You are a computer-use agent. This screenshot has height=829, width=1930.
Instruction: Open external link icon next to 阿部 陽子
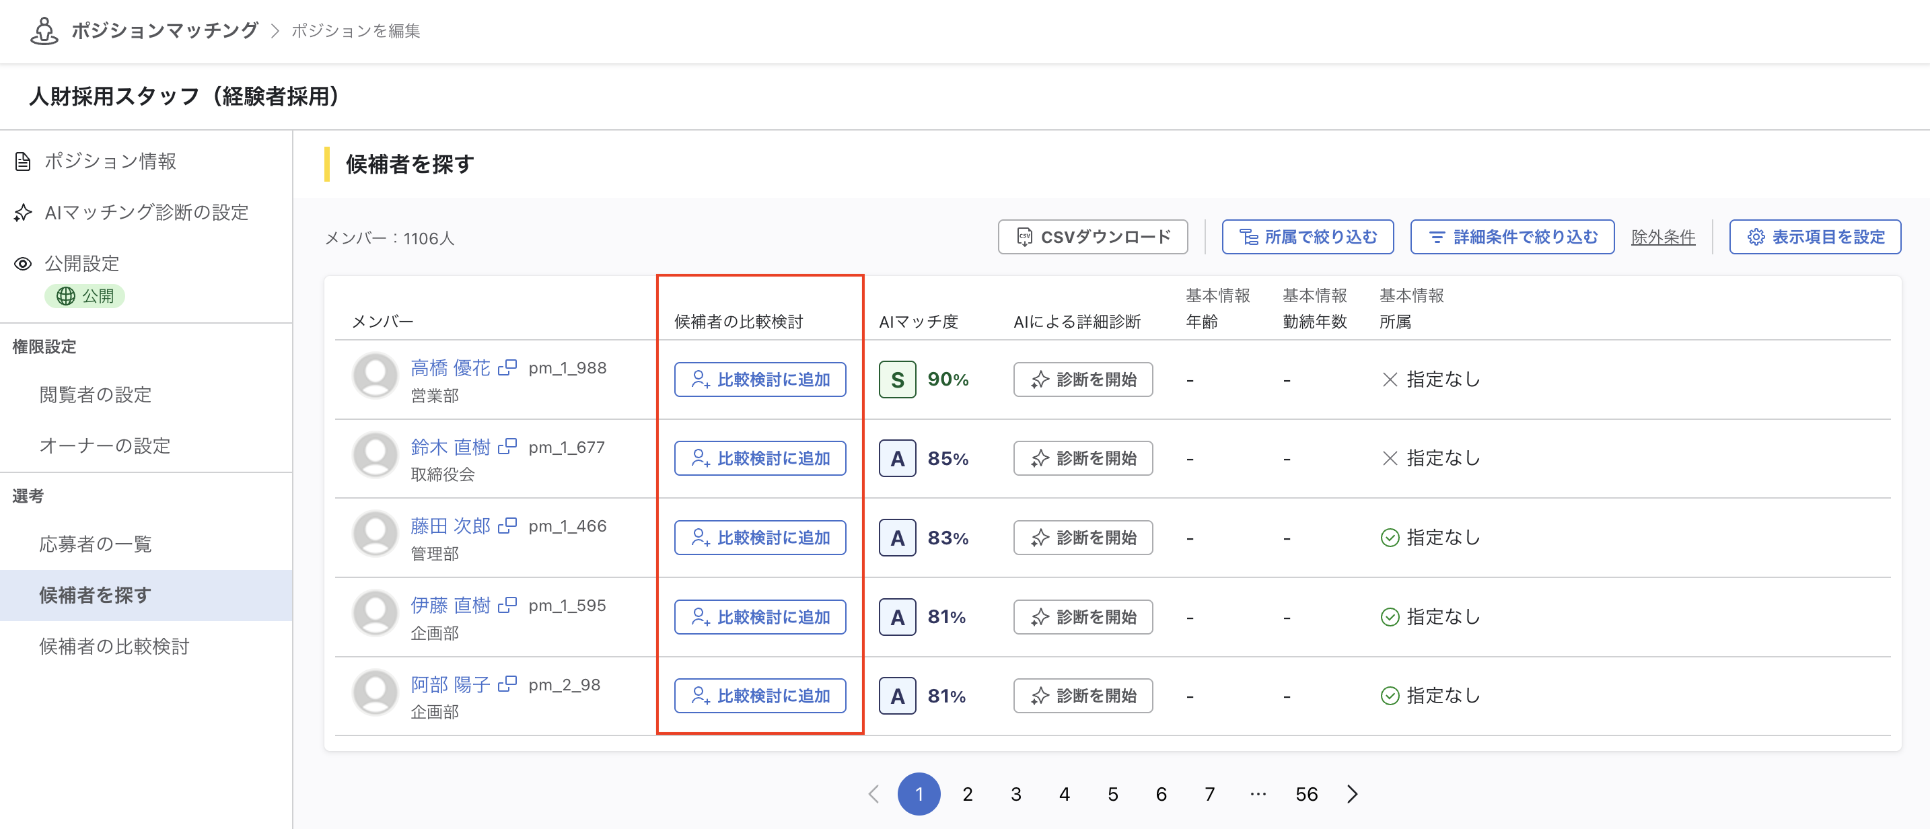click(x=507, y=684)
